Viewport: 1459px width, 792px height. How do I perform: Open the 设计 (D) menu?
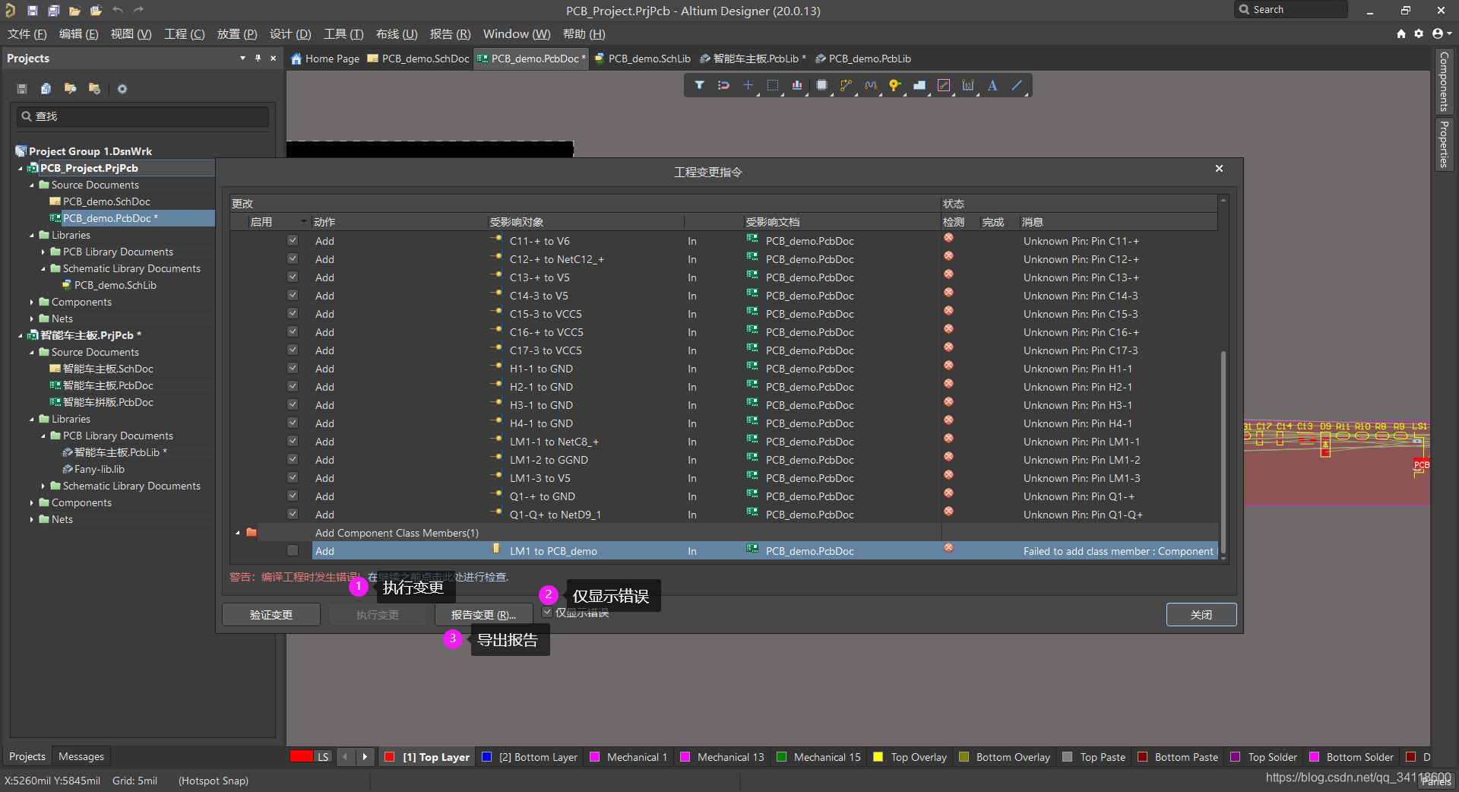pos(290,34)
